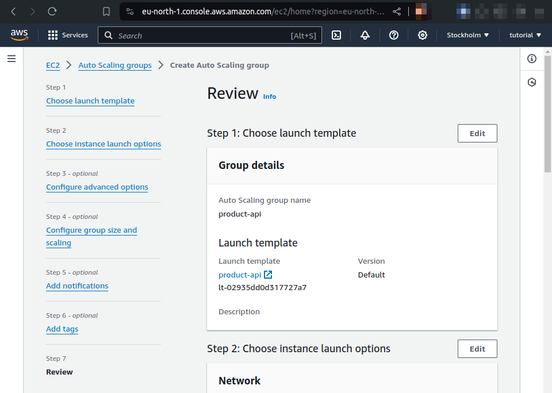Viewport: 552px width, 393px height.
Task: Open site information icon in address bar
Action: pos(130,11)
